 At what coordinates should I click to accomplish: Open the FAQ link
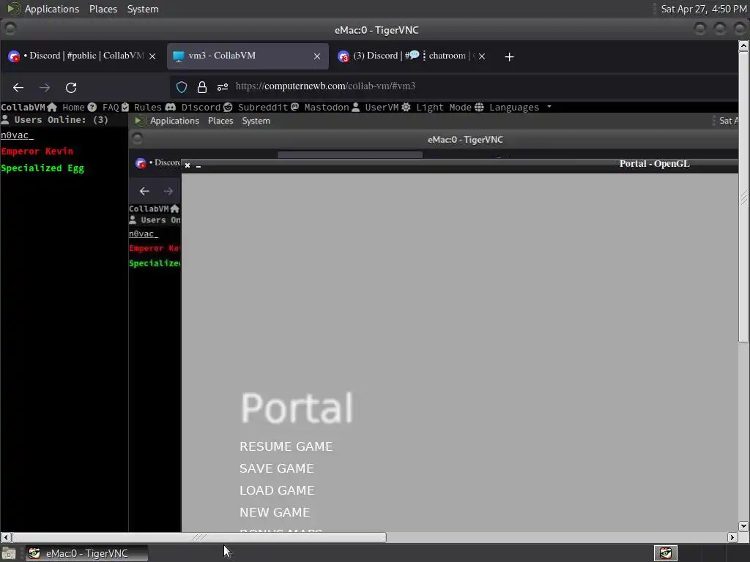coord(103,107)
